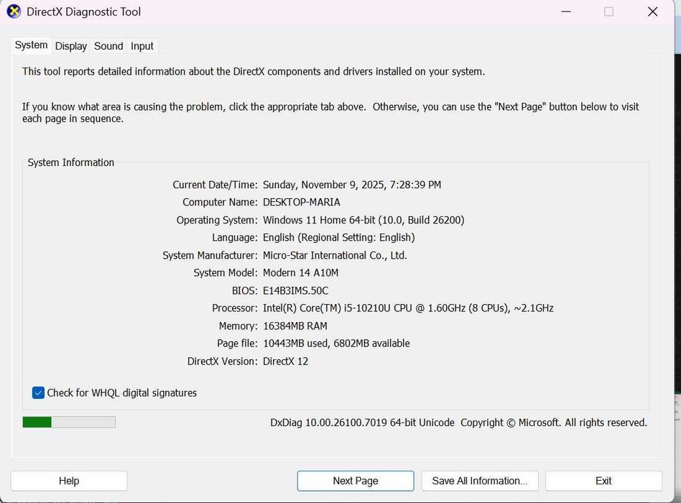The width and height of the screenshot is (681, 503).
Task: Click the Operating System value text
Action: 363,220
